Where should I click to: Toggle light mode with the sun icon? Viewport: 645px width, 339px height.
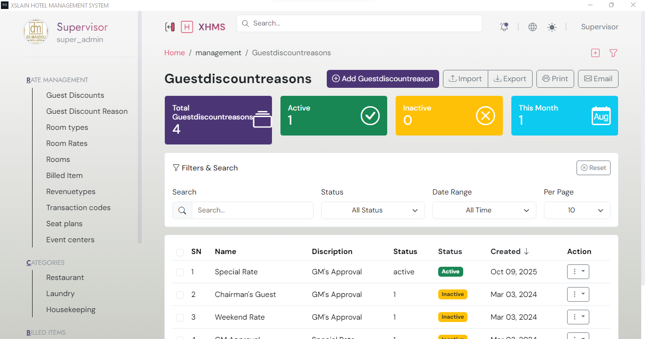(x=552, y=27)
